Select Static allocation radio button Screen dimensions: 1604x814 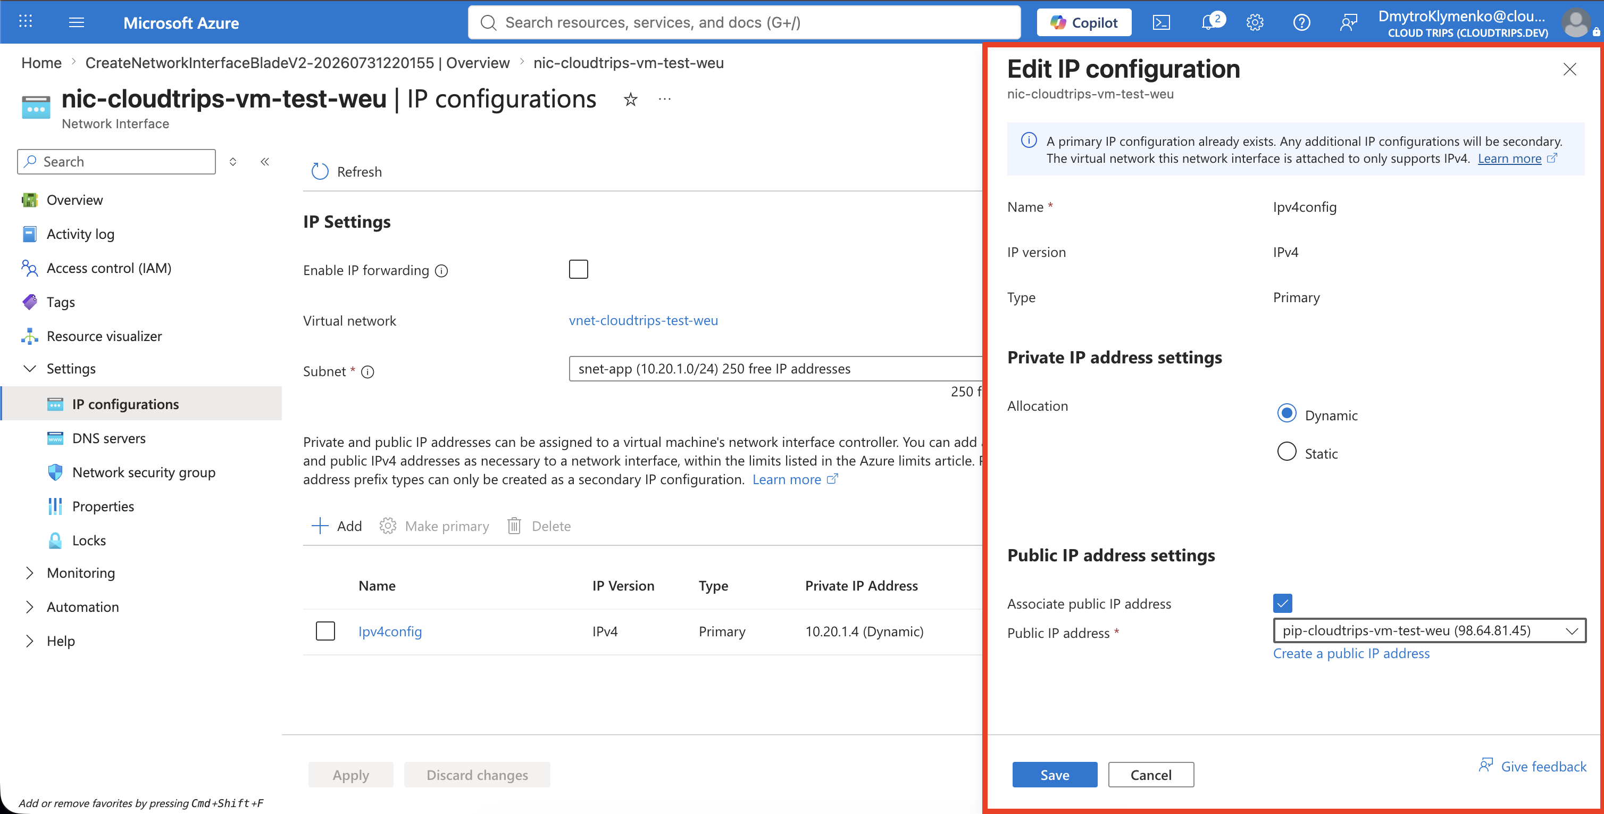(1286, 452)
